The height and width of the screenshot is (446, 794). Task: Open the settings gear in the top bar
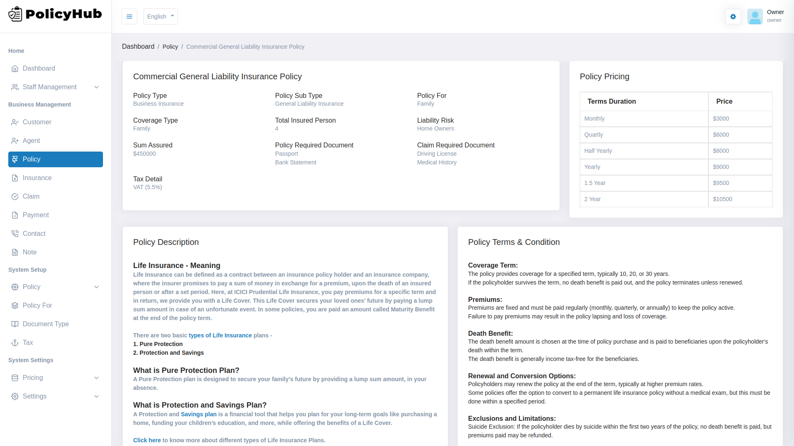[733, 17]
